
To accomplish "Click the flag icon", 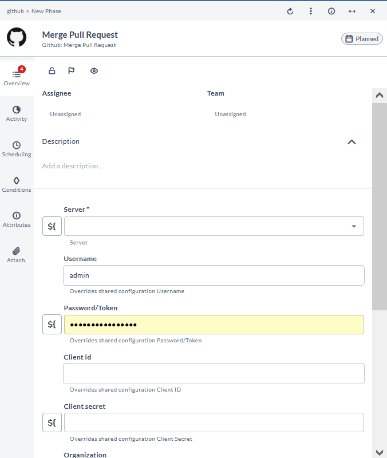I will click(x=72, y=71).
